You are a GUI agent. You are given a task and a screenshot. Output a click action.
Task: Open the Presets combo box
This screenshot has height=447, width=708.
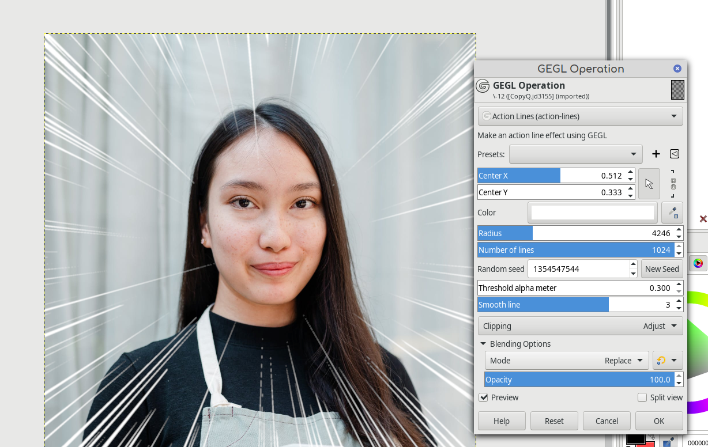(575, 154)
